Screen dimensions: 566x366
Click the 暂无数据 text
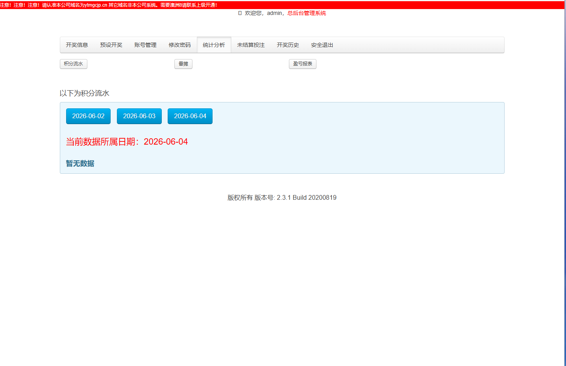pos(80,163)
